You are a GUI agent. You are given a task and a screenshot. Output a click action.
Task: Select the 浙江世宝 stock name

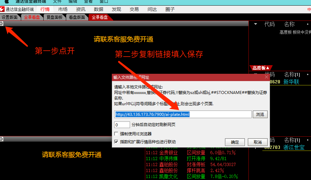tap(294, 147)
